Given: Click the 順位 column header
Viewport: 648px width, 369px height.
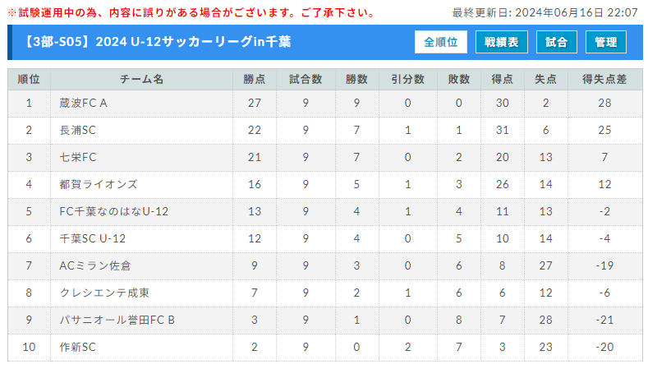Looking at the screenshot, I should coord(29,79).
